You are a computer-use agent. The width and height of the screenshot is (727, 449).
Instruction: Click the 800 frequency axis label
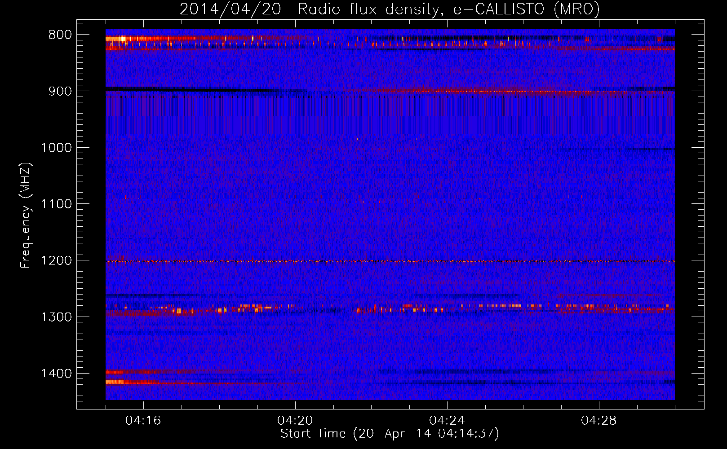pos(60,35)
